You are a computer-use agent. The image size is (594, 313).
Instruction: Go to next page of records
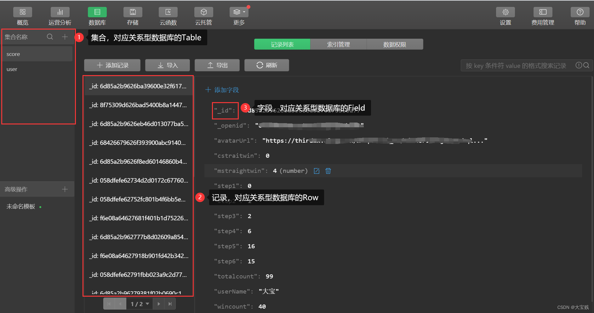[159, 304]
